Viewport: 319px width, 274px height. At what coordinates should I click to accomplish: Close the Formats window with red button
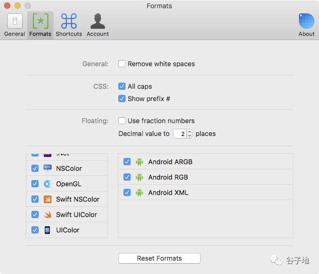[7, 6]
